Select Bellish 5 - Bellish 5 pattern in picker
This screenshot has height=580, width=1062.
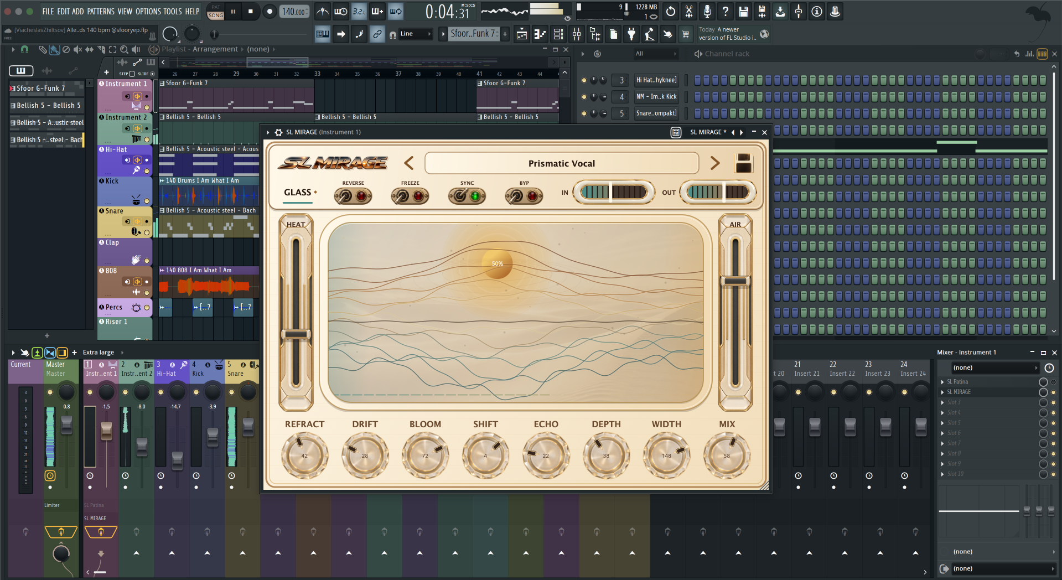pos(46,105)
